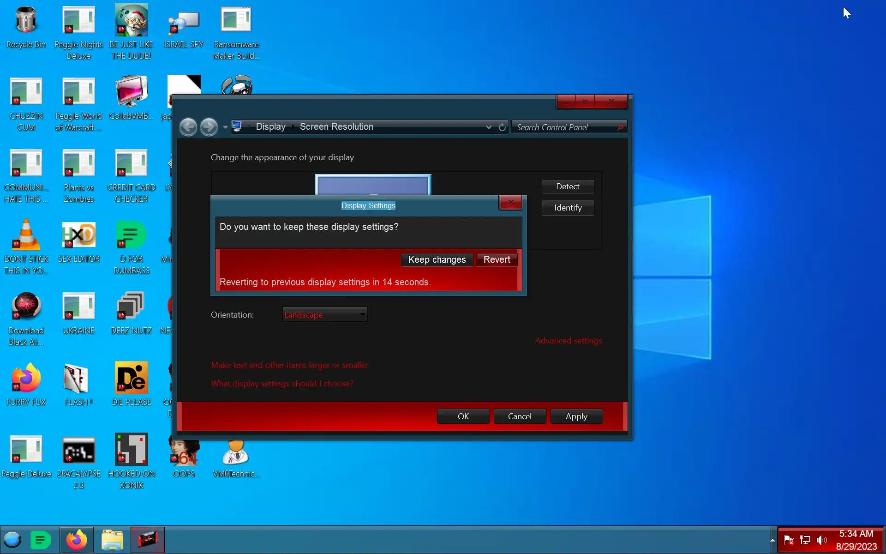Image resolution: width=886 pixels, height=554 pixels.
Task: Click the Display breadcrumb item
Action: click(x=270, y=126)
